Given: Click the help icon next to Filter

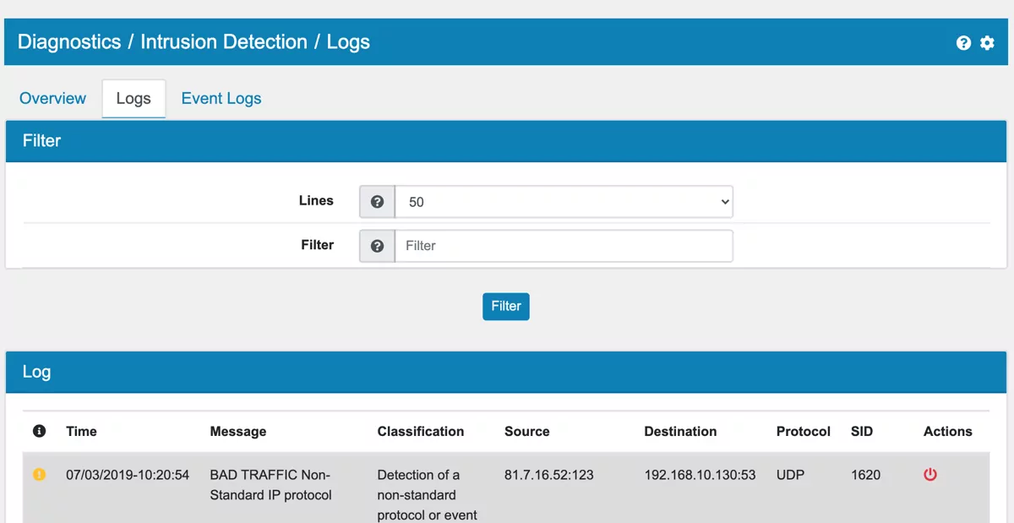Looking at the screenshot, I should pyautogui.click(x=376, y=245).
